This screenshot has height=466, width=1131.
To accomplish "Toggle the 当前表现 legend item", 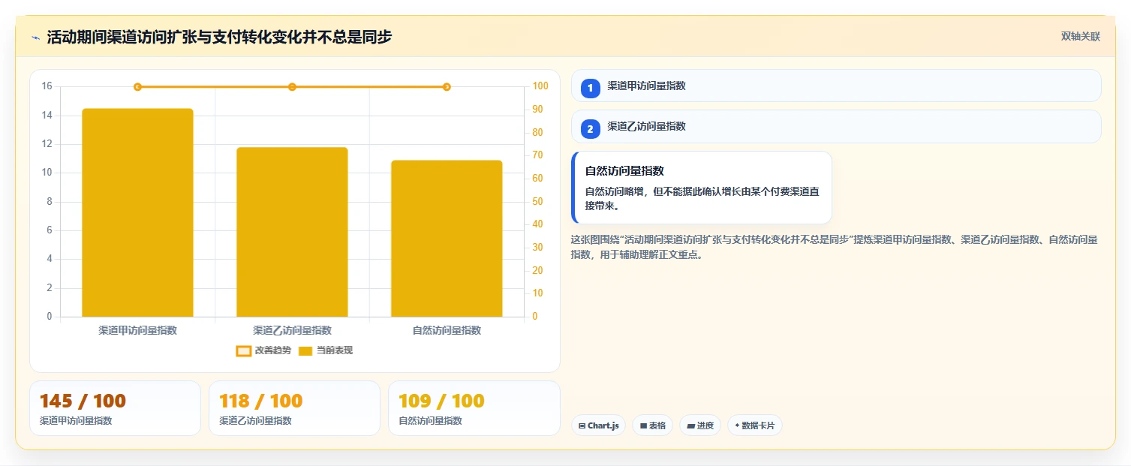I will click(x=325, y=350).
